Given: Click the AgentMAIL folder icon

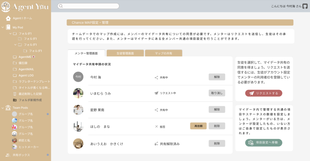Looking at the screenshot, I should coord(15,69).
